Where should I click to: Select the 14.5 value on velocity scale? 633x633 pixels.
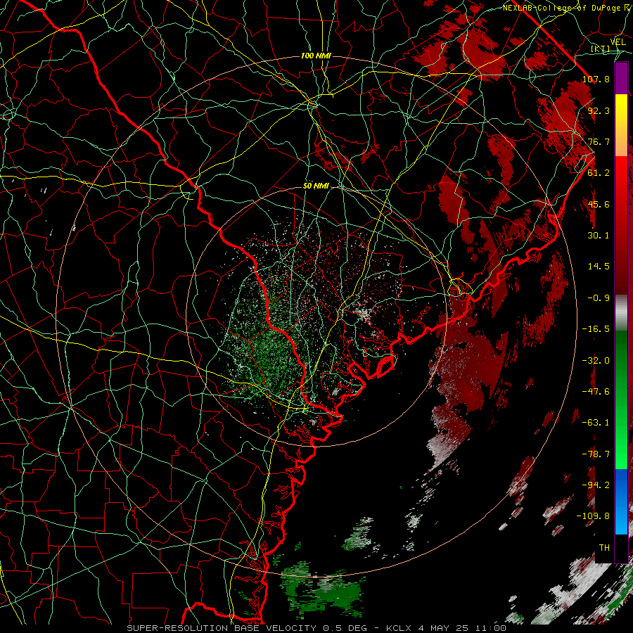(x=599, y=267)
